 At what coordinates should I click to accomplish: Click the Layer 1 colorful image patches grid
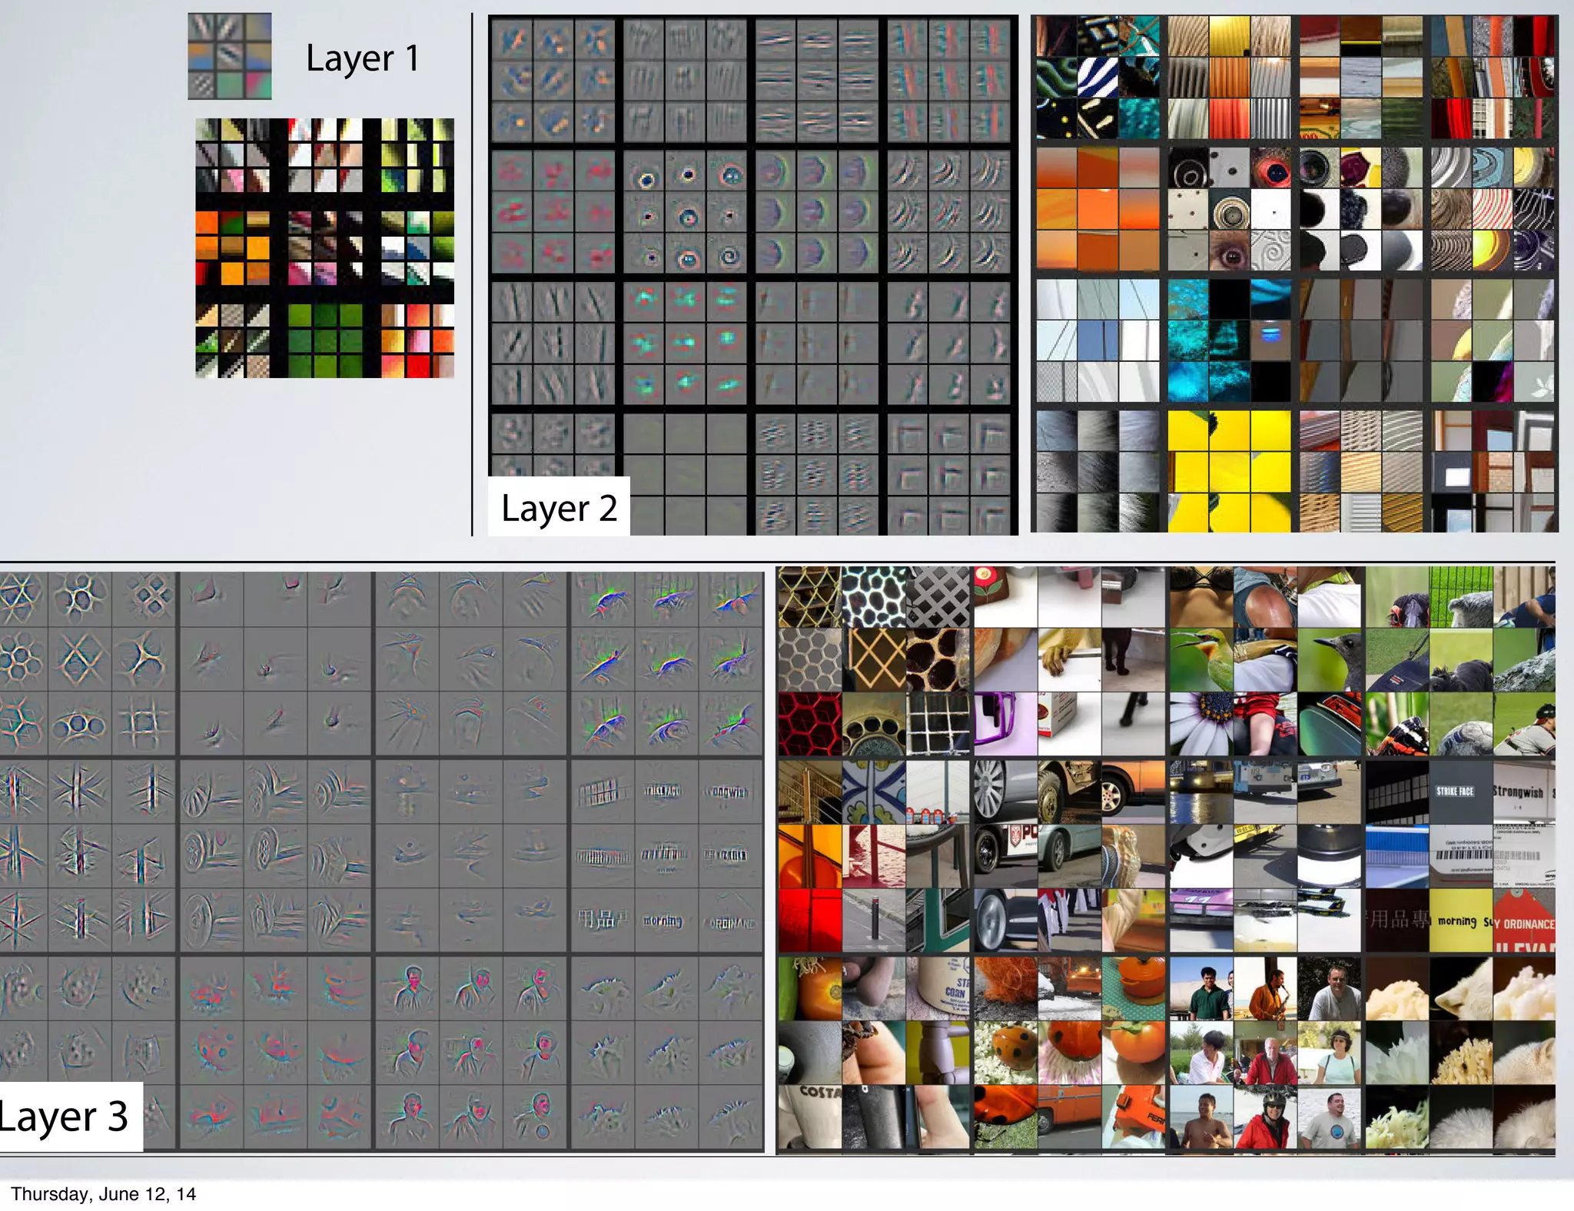(x=324, y=247)
